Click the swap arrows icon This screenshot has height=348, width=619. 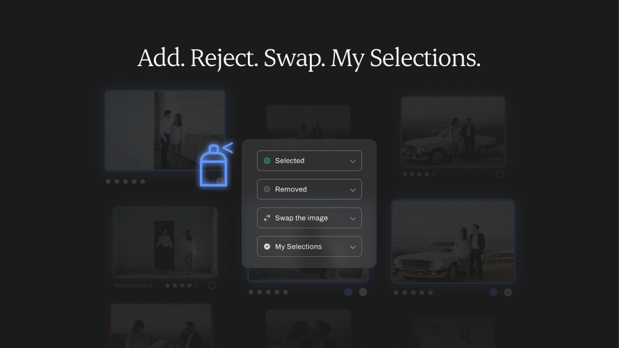pyautogui.click(x=267, y=218)
